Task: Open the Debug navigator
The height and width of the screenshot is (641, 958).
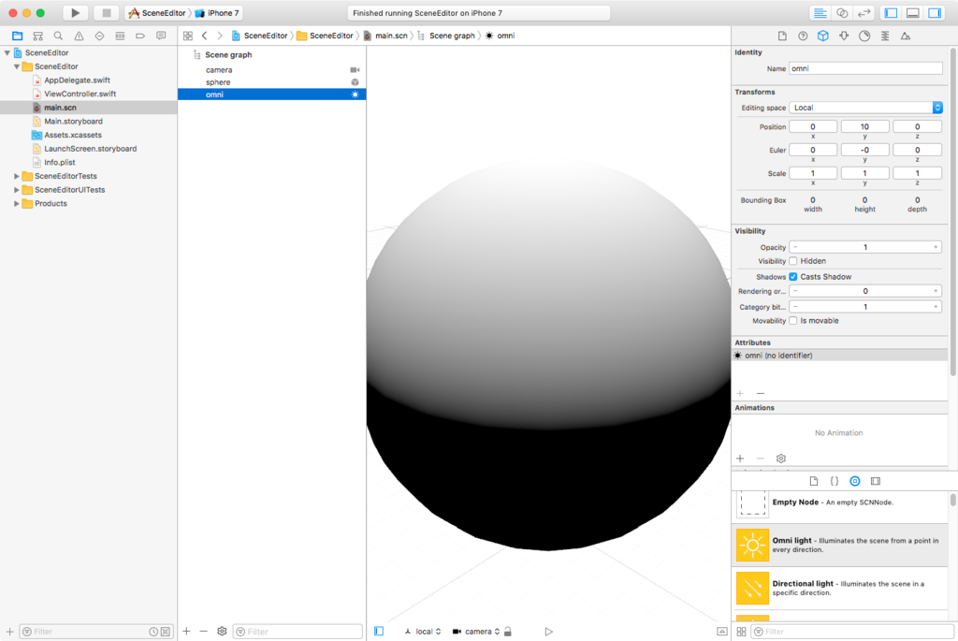Action: (120, 36)
